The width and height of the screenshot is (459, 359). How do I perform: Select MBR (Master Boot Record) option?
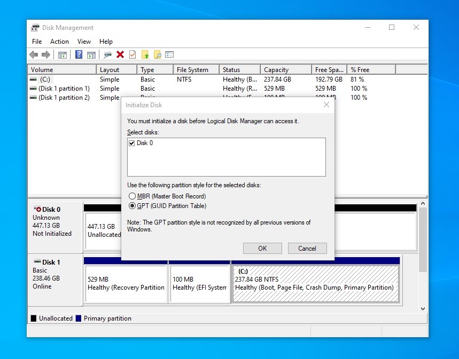tap(133, 196)
